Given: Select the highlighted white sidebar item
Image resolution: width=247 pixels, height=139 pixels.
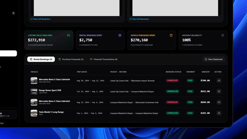Looking at the screenshot, I should click(x=8, y=53).
